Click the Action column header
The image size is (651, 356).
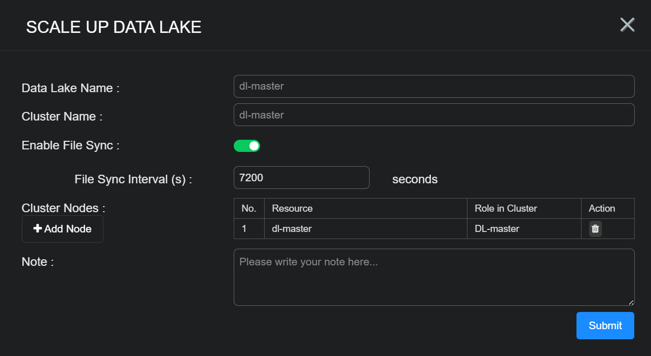pyautogui.click(x=602, y=209)
